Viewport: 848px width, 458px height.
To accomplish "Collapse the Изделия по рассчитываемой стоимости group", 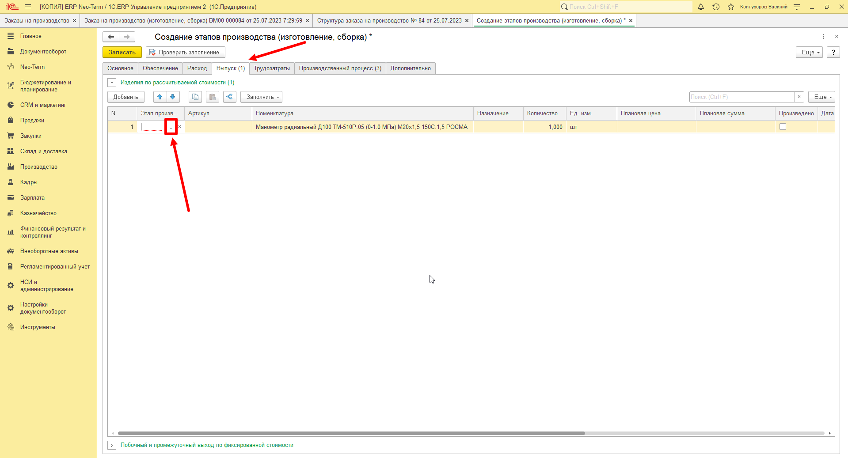I will click(112, 83).
